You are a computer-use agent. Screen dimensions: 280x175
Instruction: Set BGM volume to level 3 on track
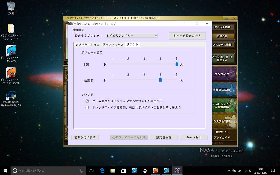(x=144, y=64)
